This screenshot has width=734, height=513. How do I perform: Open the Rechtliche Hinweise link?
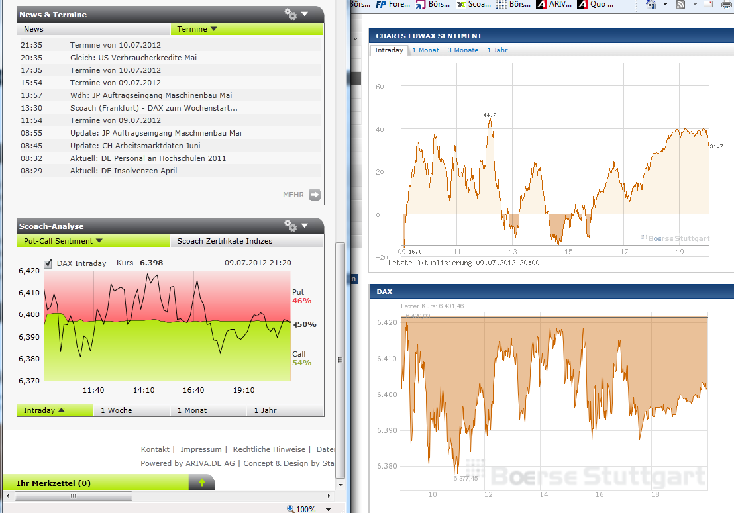pos(269,449)
